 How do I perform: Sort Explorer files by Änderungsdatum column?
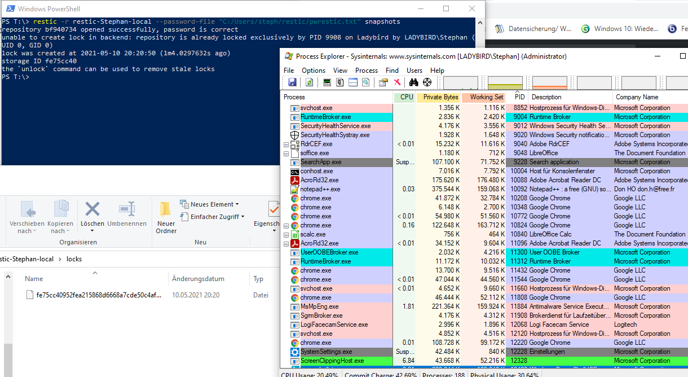pos(209,279)
